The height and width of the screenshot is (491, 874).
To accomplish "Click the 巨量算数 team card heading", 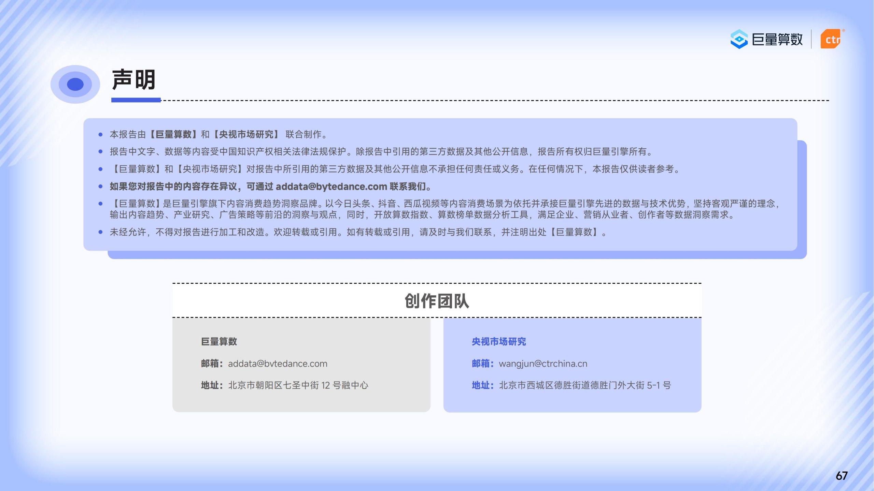I will click(x=219, y=341).
